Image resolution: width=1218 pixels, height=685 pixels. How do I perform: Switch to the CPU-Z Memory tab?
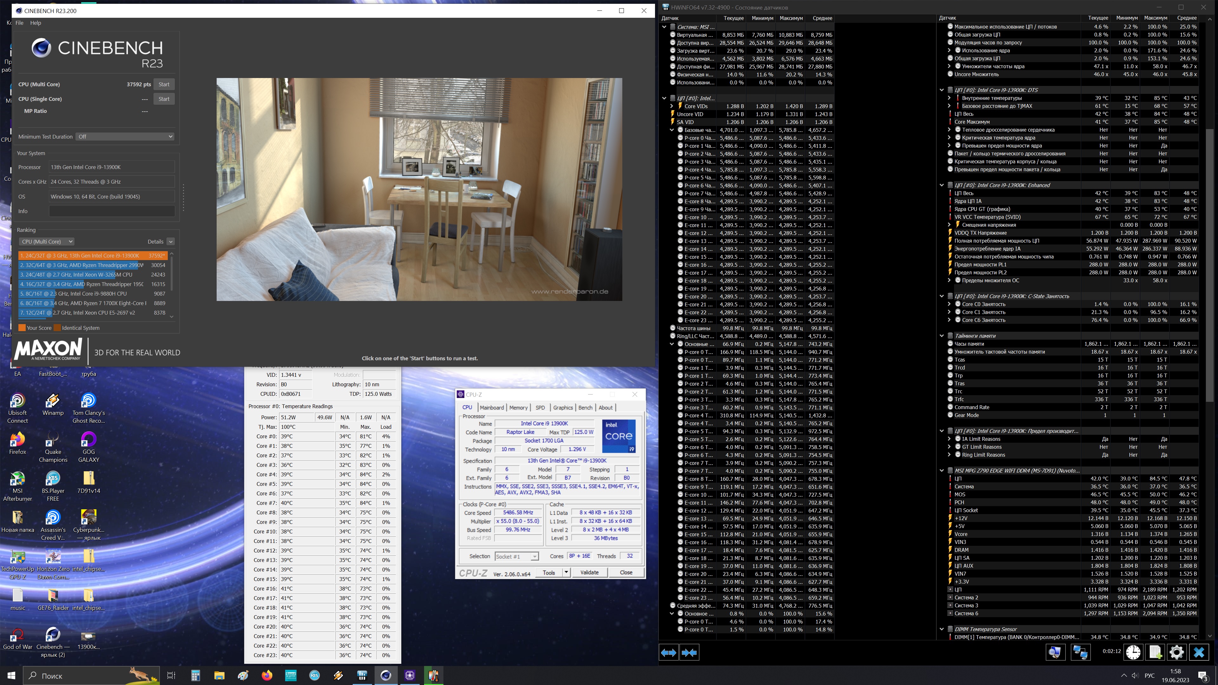518,408
